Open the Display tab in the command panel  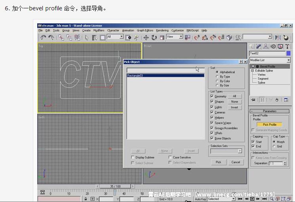[280, 46]
